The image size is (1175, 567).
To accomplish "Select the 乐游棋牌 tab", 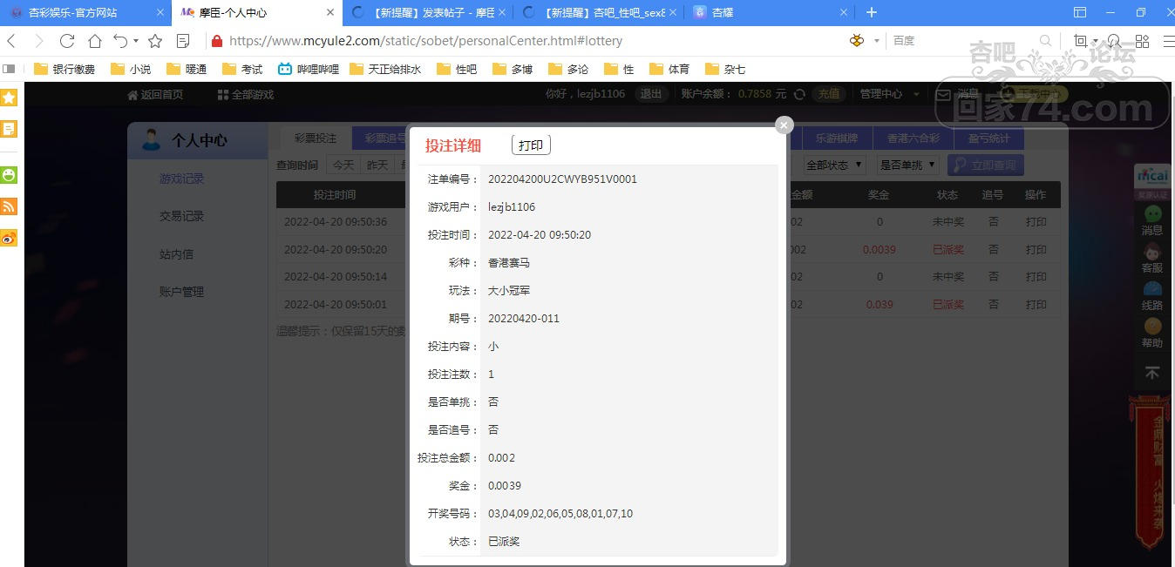I will [x=837, y=138].
